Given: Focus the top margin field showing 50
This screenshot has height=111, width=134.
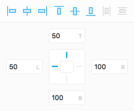Looking at the screenshot, I should point(67,36).
